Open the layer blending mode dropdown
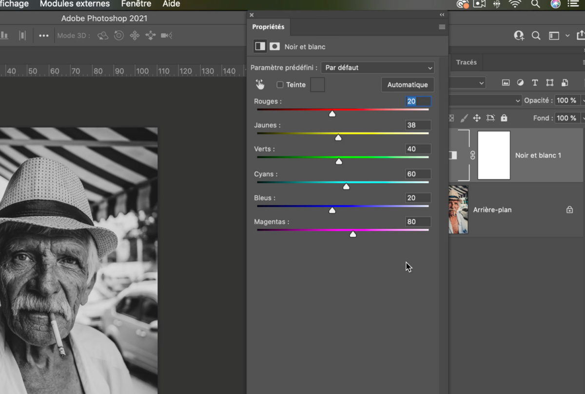585x394 pixels. click(485, 100)
